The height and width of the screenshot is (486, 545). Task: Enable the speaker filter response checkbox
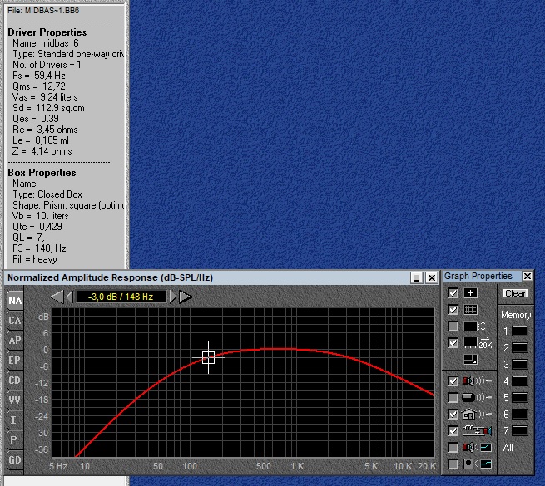pyautogui.click(x=453, y=448)
